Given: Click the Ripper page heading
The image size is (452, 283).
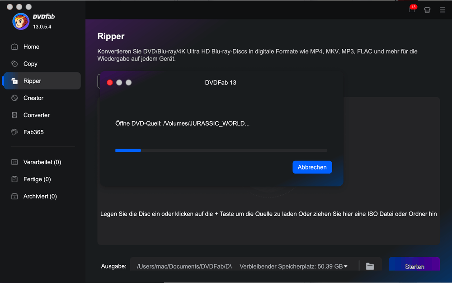Looking at the screenshot, I should point(111,36).
